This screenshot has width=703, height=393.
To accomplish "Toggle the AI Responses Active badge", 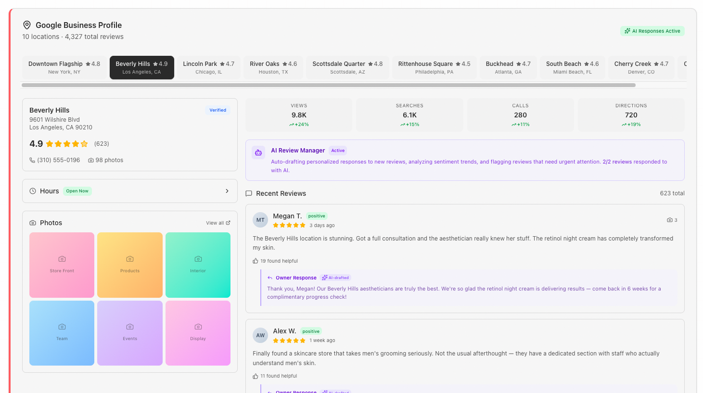I will click(x=652, y=31).
